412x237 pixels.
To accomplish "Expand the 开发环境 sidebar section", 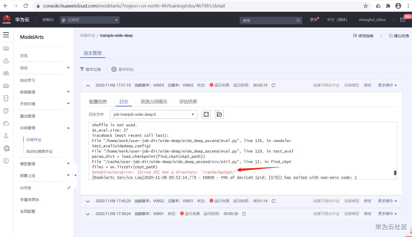I will (68, 103).
